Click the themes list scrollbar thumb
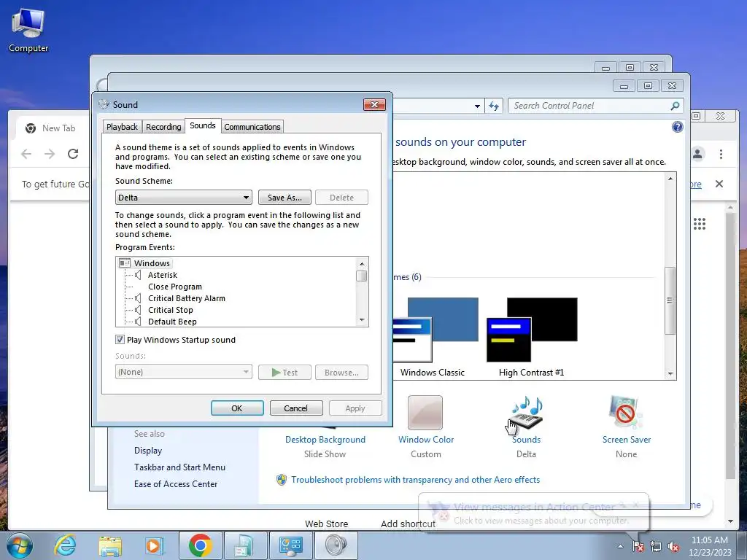Screen dimensions: 747x560 click(x=670, y=300)
